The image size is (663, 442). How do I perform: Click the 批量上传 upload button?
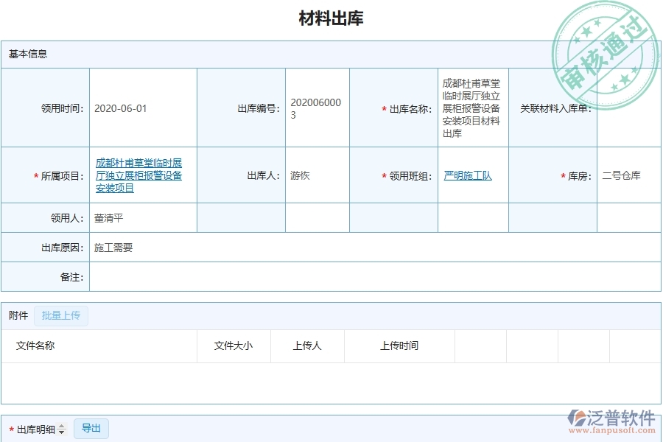(61, 315)
